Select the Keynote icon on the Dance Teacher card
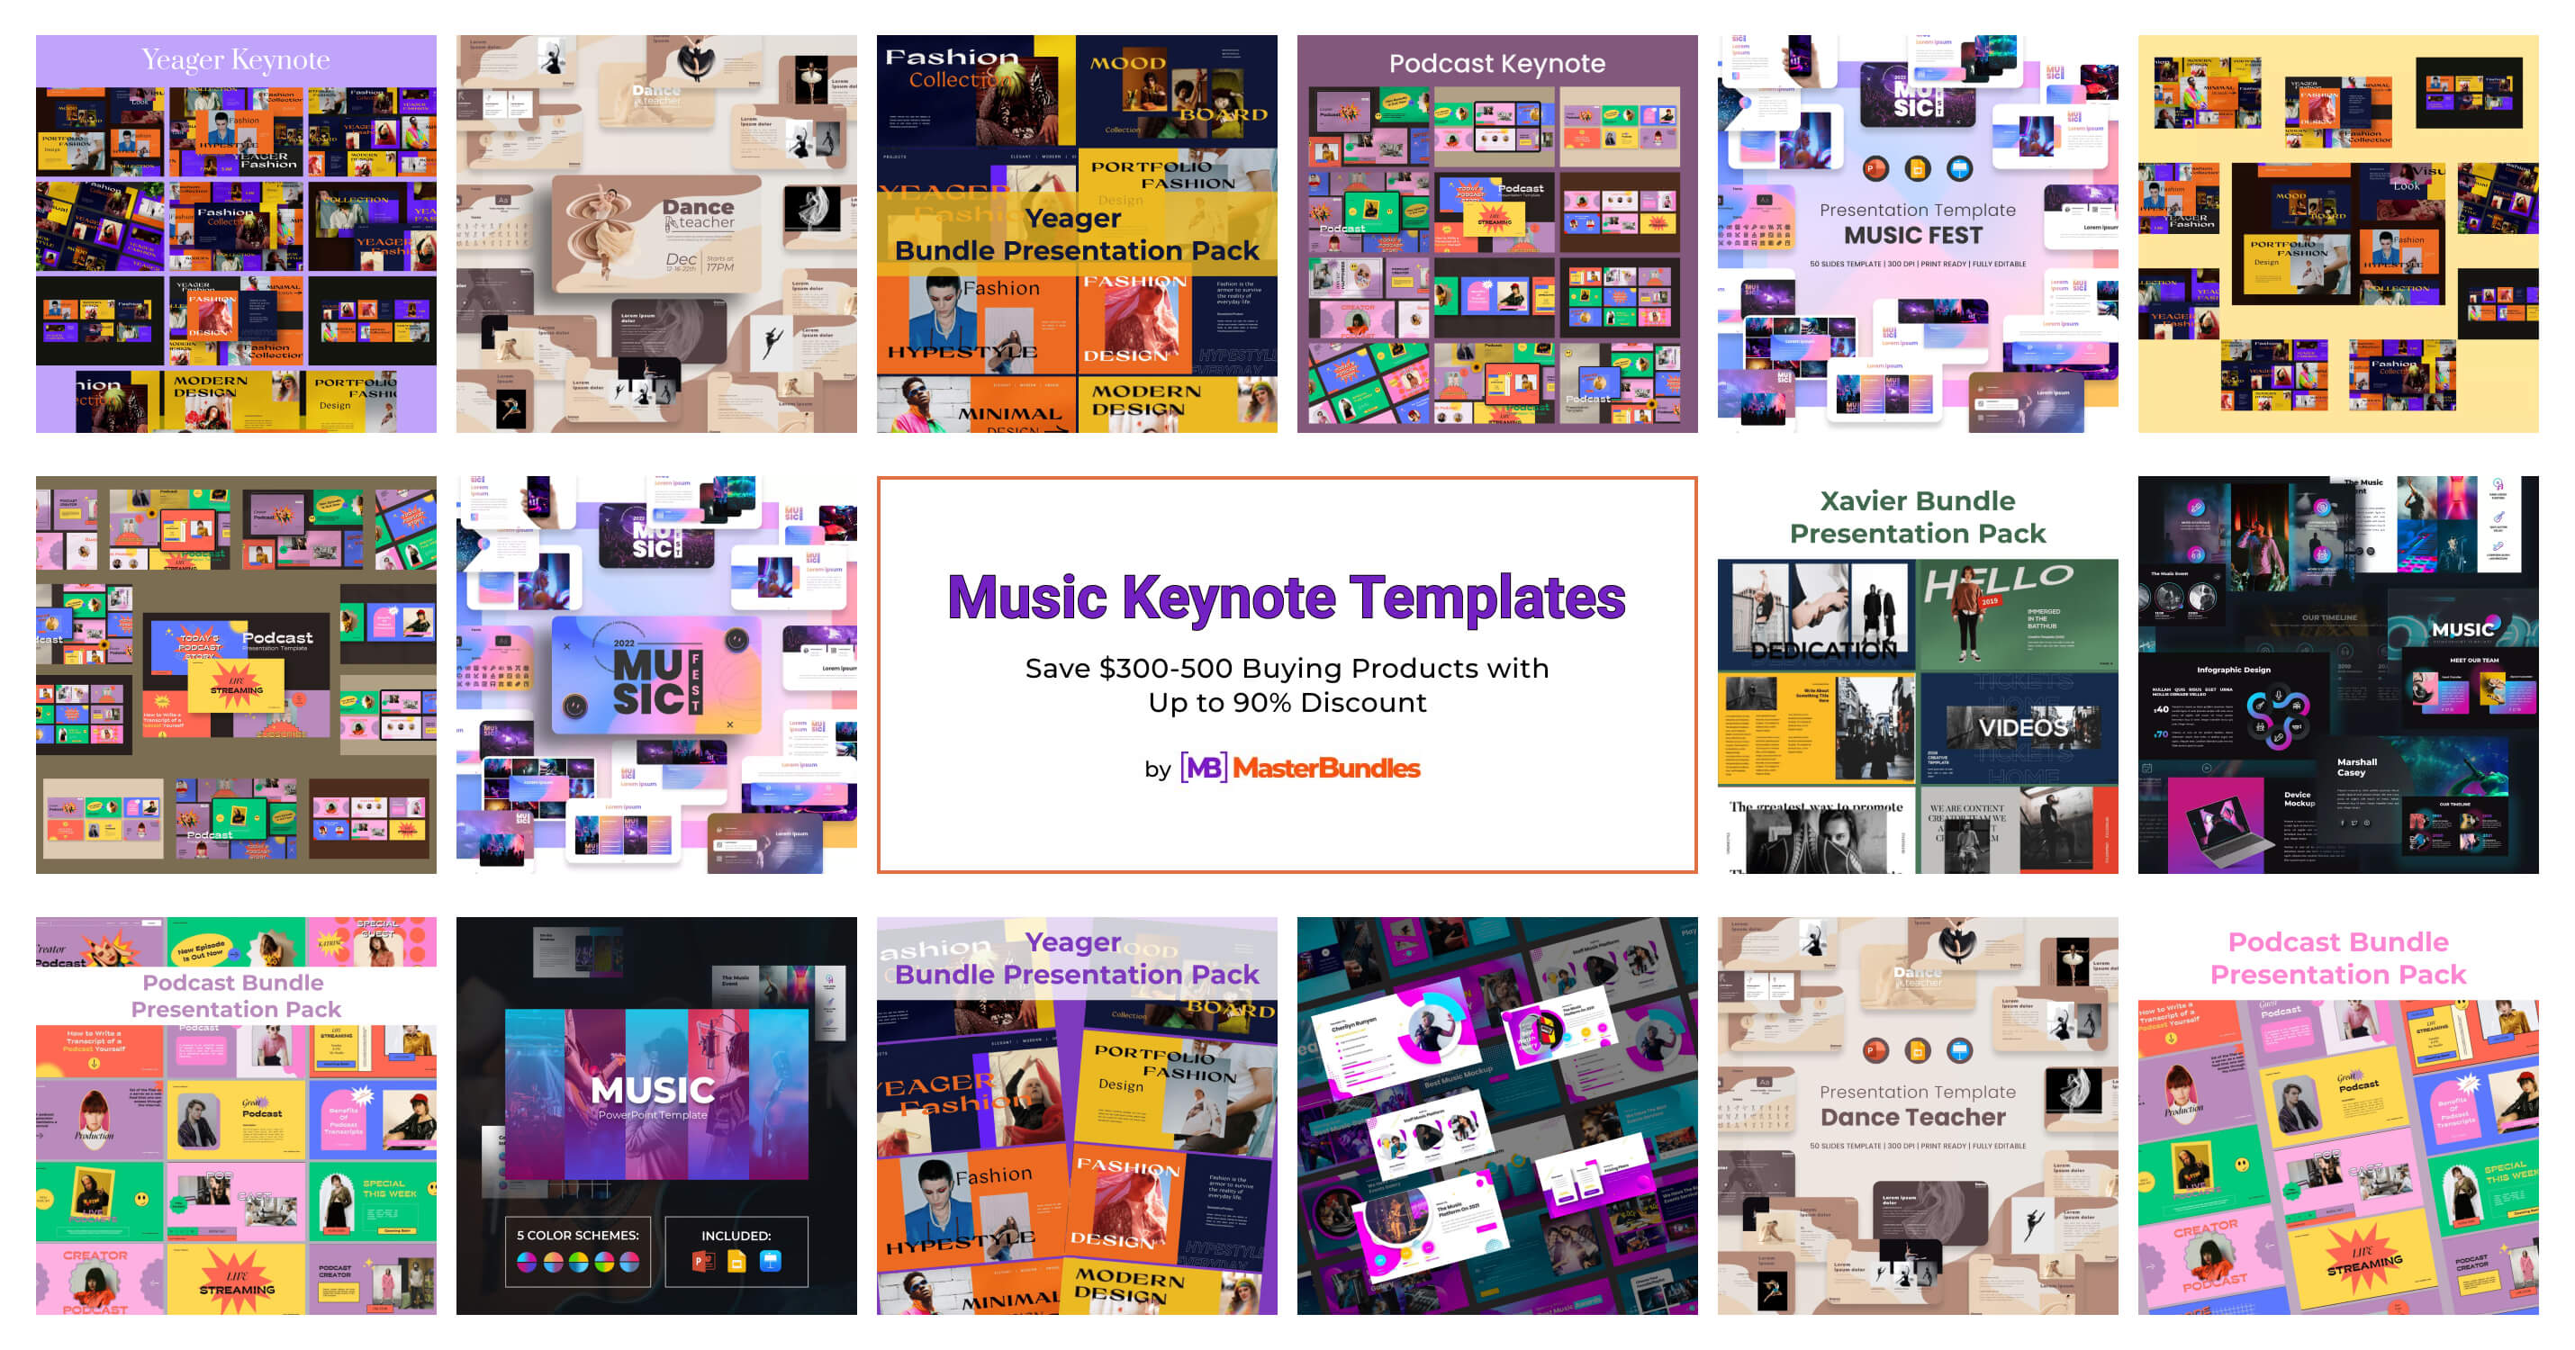Viewport: 2575px width, 1350px height. (1958, 1053)
